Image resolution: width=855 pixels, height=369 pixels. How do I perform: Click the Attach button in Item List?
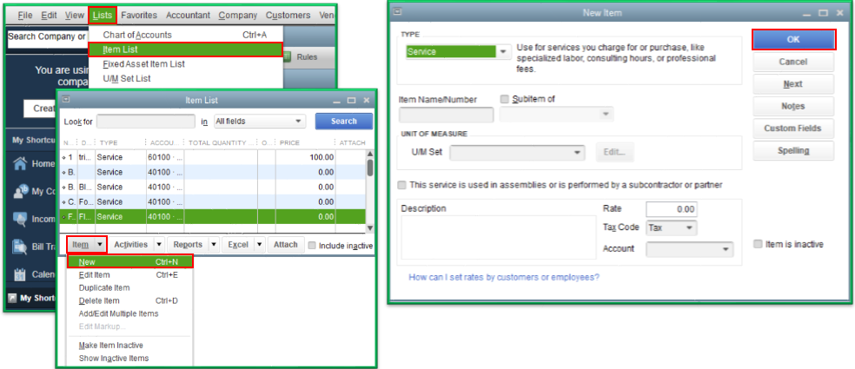286,245
